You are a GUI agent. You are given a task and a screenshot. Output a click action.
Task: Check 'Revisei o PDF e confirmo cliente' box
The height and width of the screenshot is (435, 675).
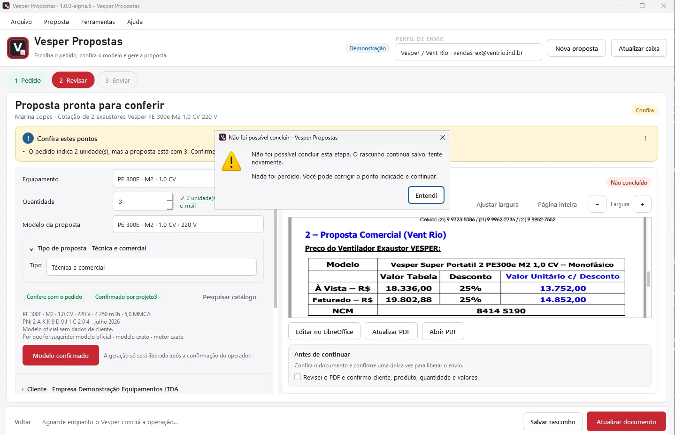(298, 377)
